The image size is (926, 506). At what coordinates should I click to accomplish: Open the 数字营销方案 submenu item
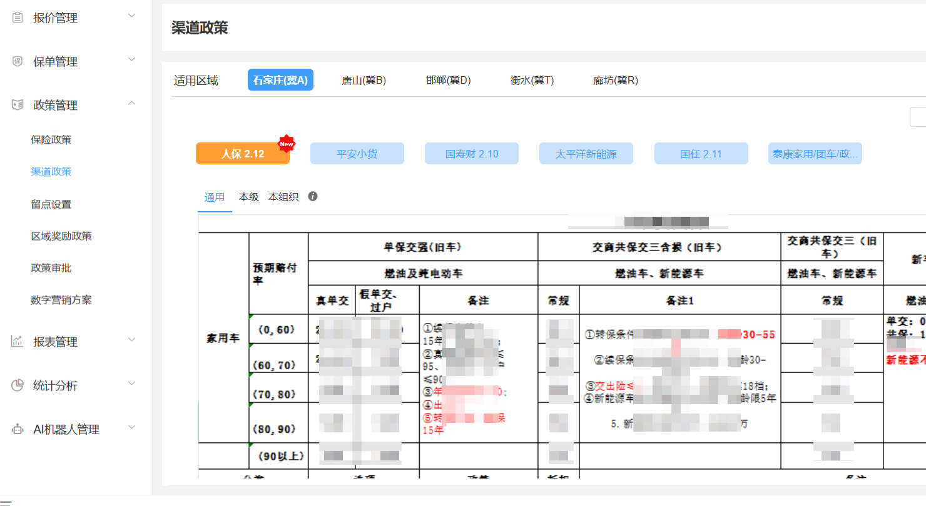pyautogui.click(x=61, y=300)
